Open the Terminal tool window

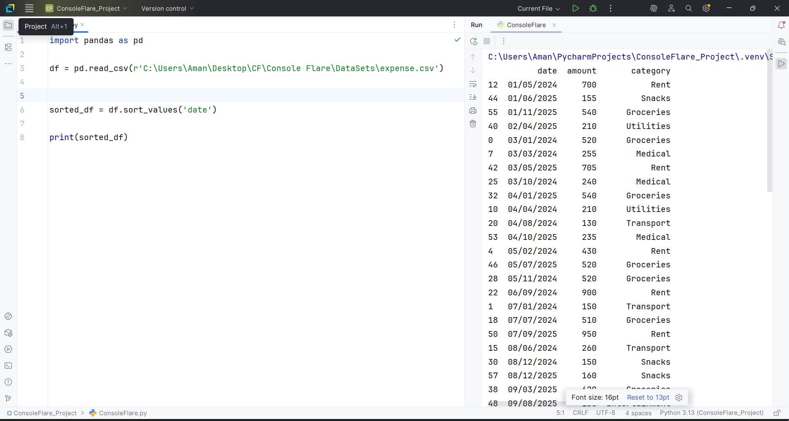click(8, 366)
